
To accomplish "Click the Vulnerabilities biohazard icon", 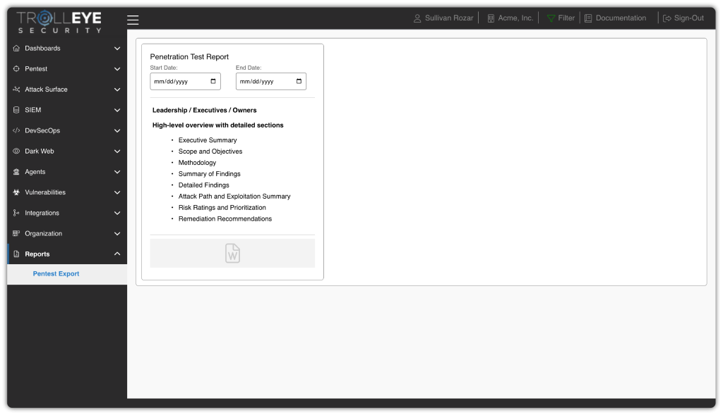I will [x=17, y=192].
